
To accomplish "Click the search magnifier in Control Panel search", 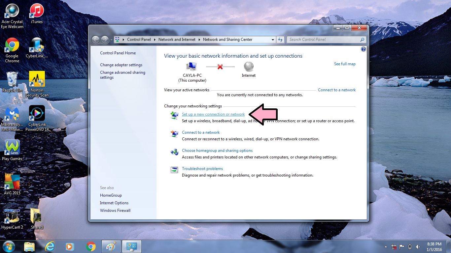I will [362, 40].
